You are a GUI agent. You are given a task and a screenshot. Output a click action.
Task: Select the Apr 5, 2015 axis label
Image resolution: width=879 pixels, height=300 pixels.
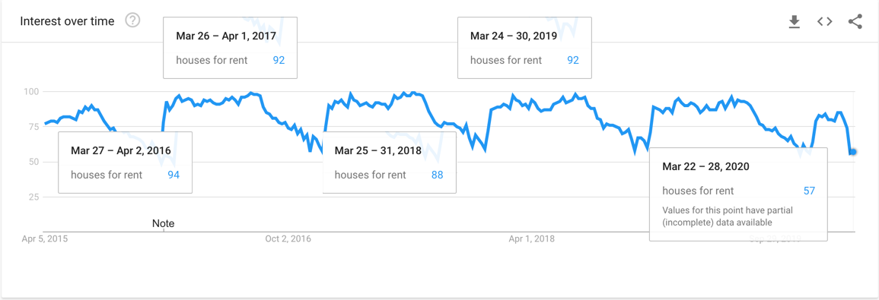[45, 239]
